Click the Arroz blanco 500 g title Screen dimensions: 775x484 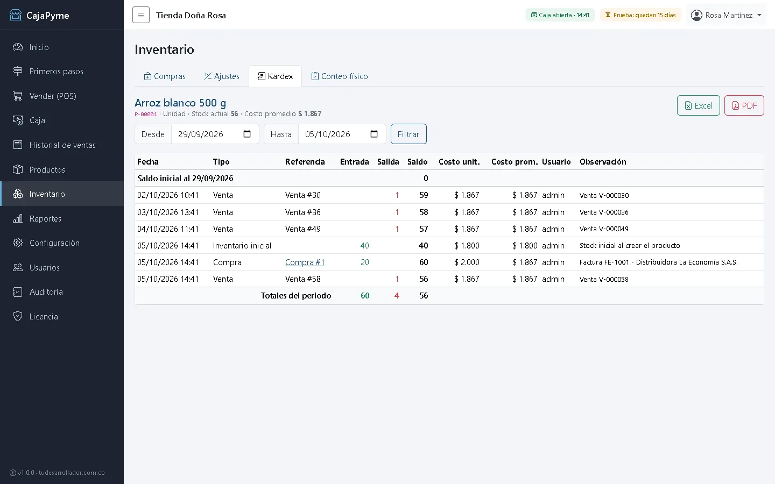click(180, 103)
